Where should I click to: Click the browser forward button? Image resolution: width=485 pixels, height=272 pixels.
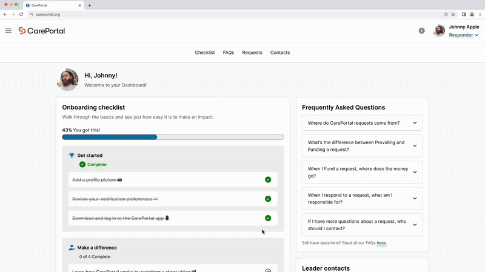click(x=13, y=14)
